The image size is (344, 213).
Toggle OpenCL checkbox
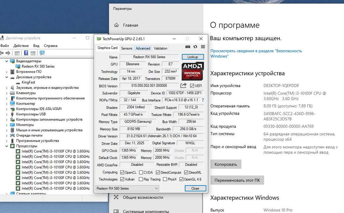[122, 172]
